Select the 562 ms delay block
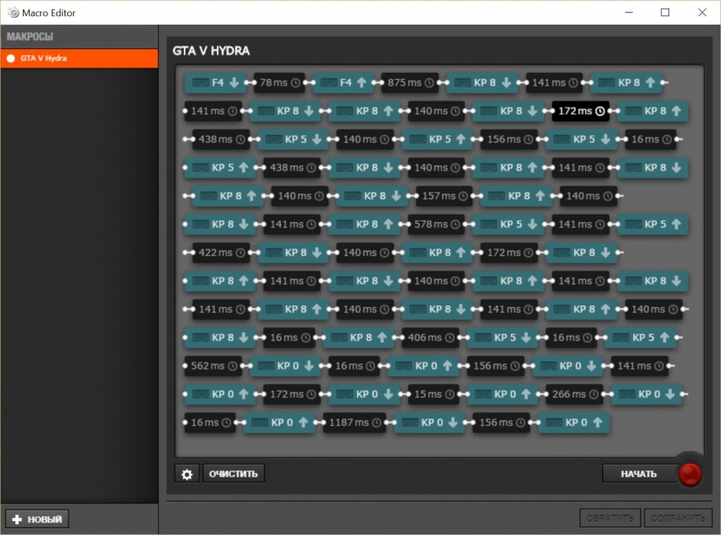Viewport: 721px width, 535px height. tap(214, 366)
